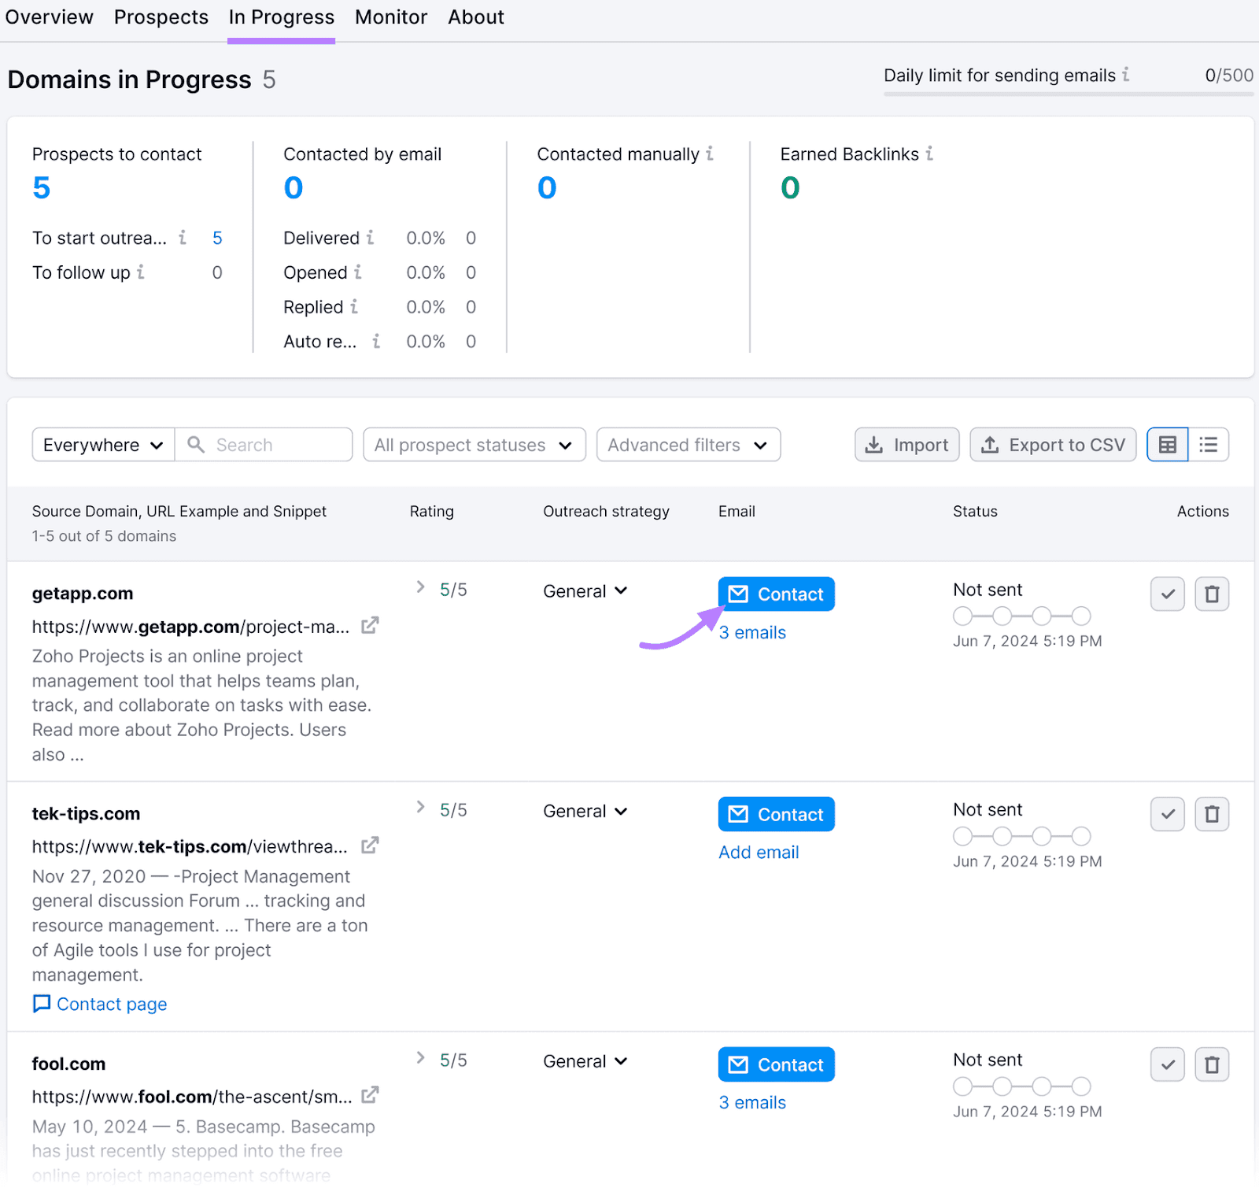Switch to table view layout
The height and width of the screenshot is (1188, 1259).
tap(1167, 445)
